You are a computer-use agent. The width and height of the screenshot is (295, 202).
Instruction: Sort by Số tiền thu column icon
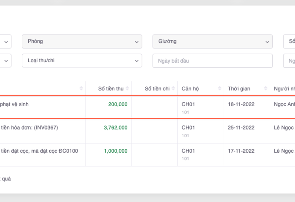[x=127, y=88]
